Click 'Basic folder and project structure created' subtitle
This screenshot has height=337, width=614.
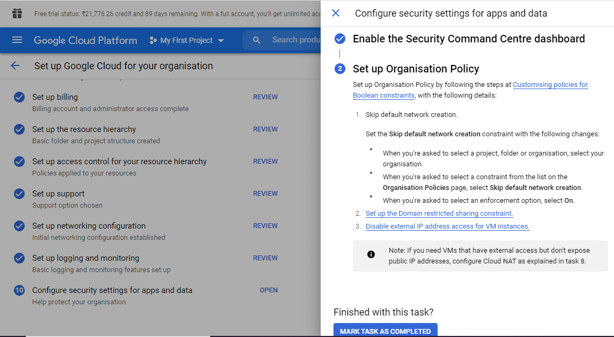pos(96,141)
